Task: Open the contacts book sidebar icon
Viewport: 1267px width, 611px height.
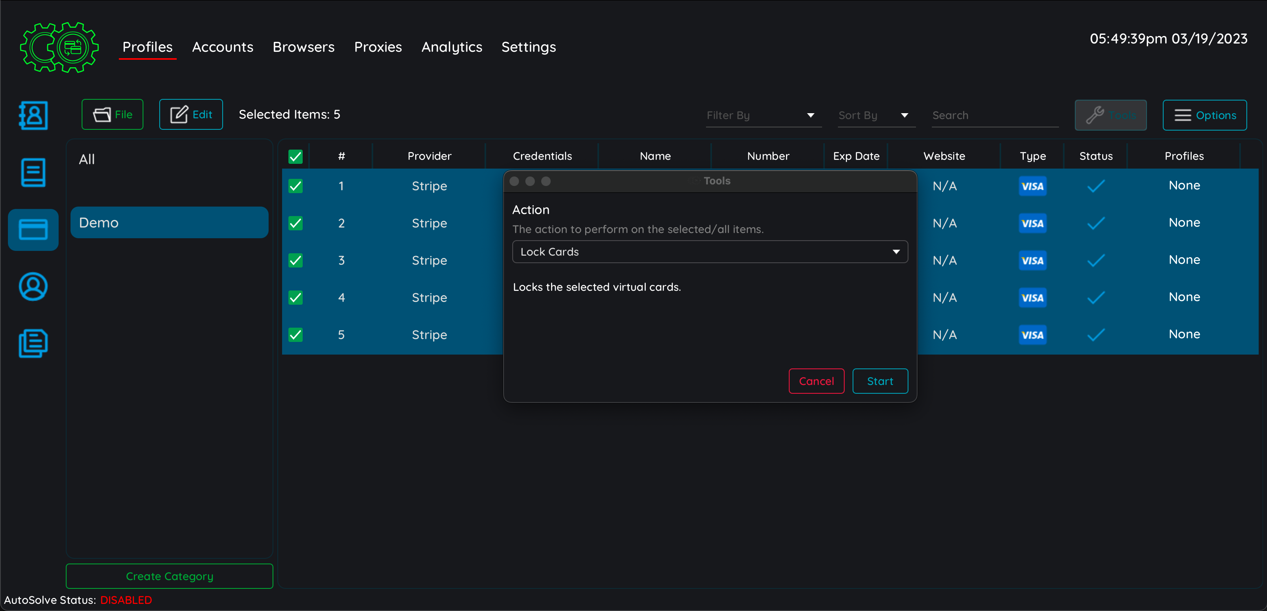Action: [33, 116]
